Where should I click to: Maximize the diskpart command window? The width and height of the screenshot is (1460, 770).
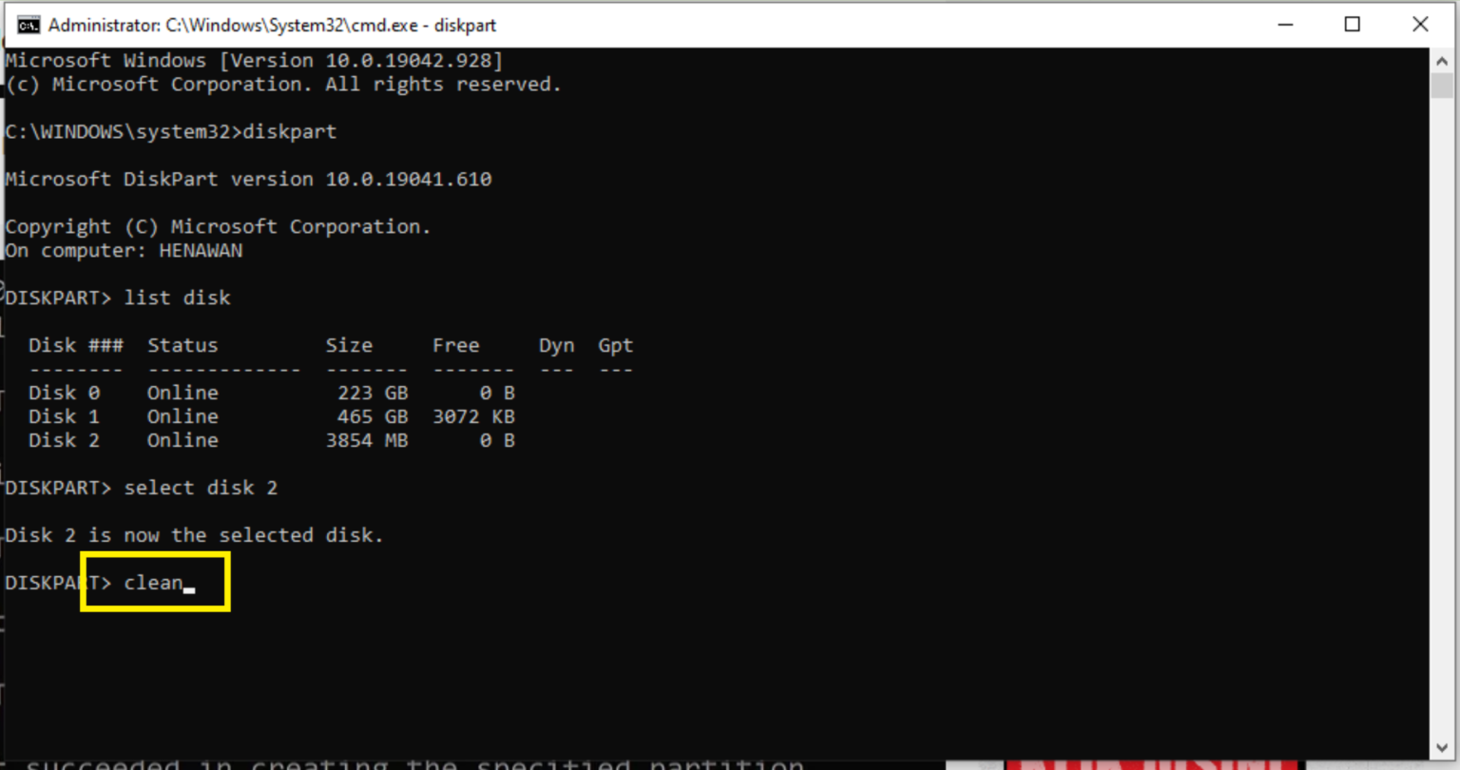tap(1353, 25)
